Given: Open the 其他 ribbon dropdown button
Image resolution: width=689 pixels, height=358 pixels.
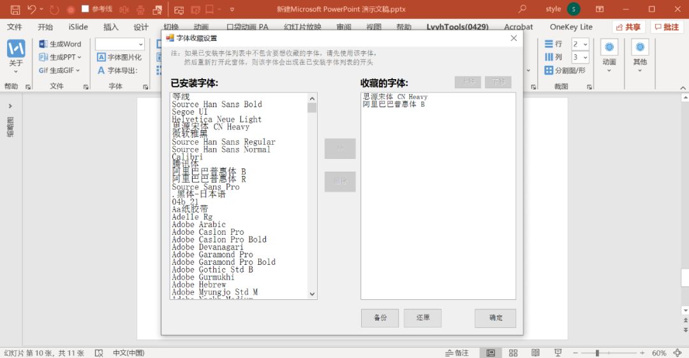Looking at the screenshot, I should tap(640, 56).
